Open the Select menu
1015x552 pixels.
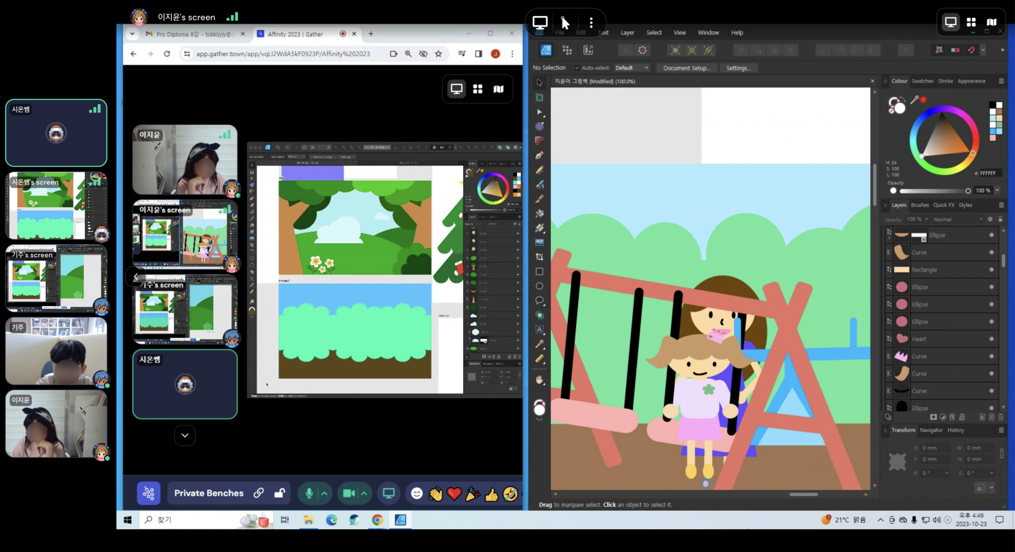coord(654,33)
